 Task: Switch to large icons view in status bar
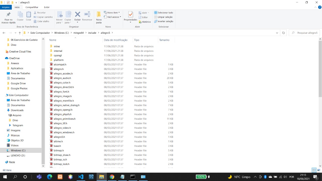[x=318, y=170]
